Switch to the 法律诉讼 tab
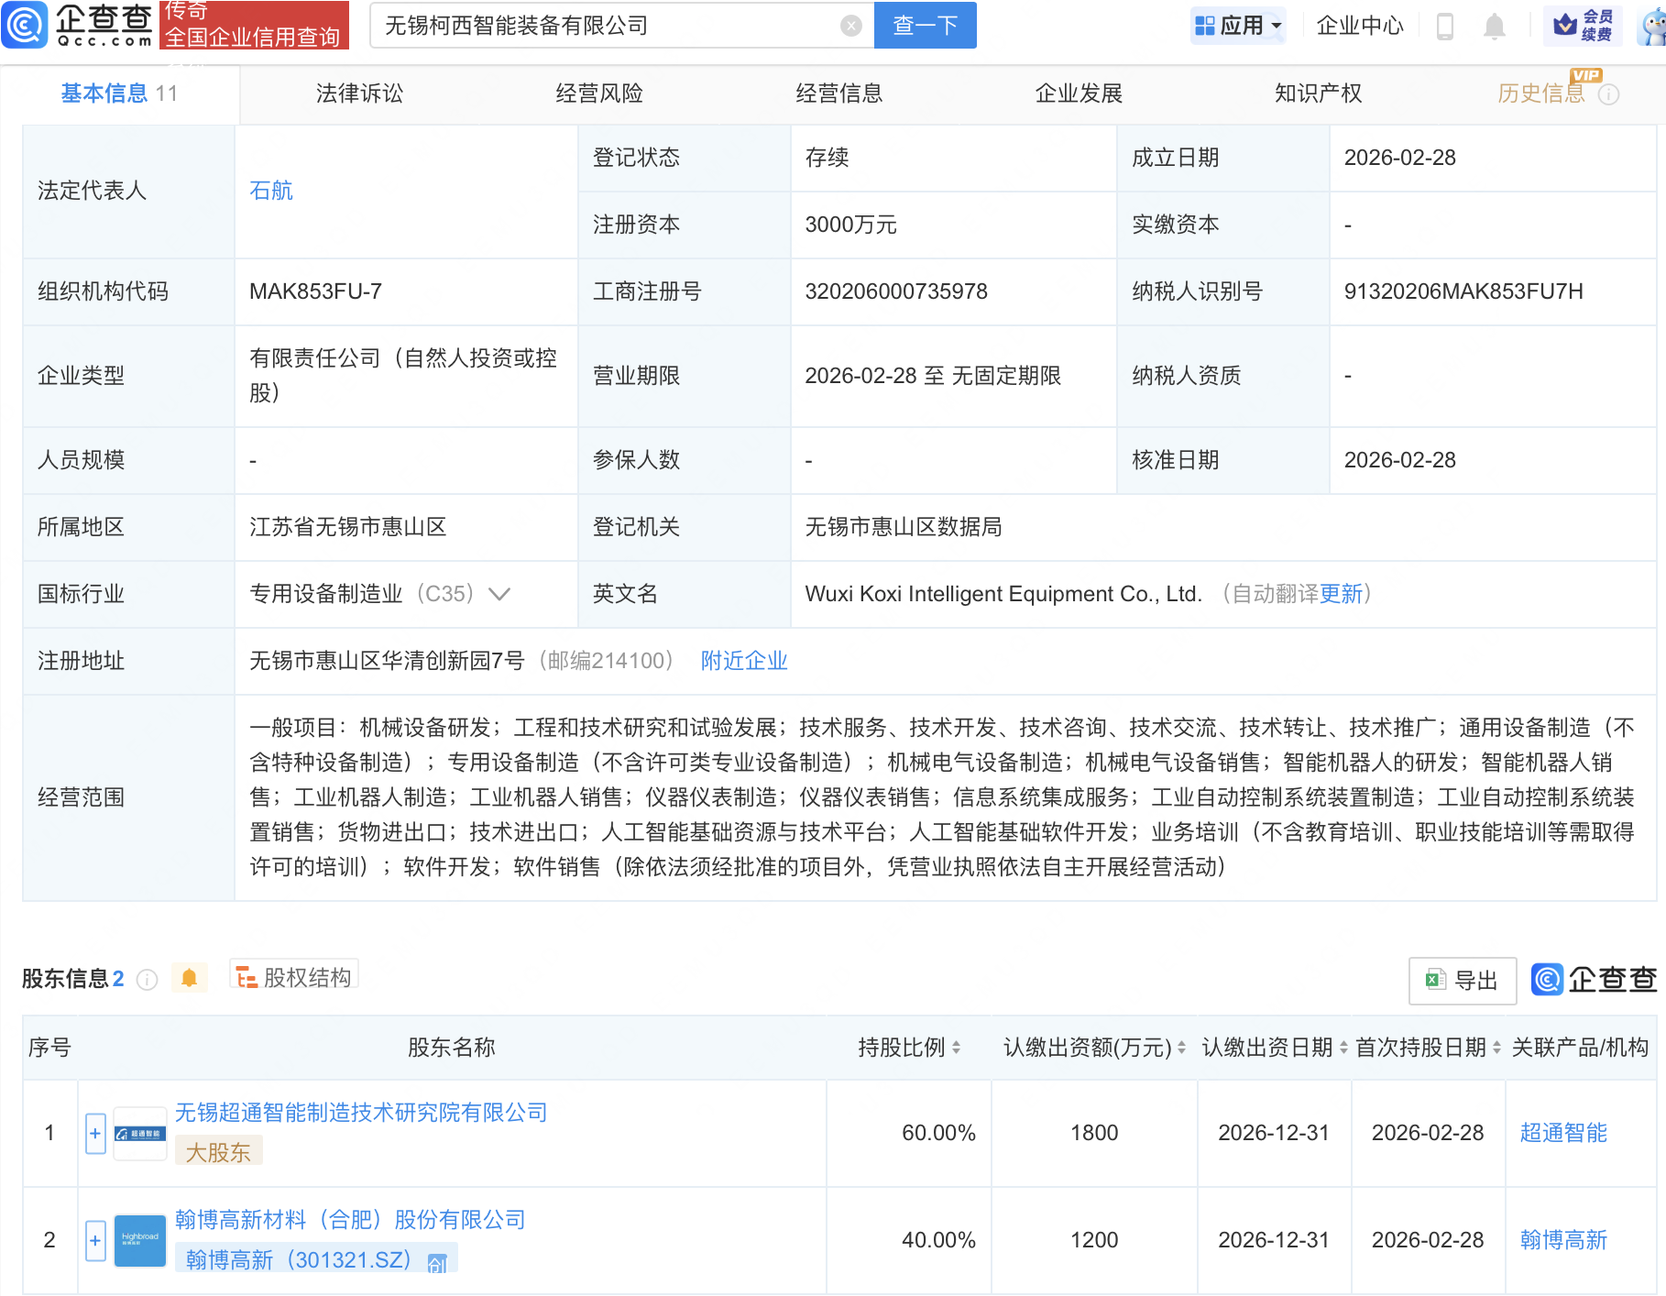The height and width of the screenshot is (1296, 1666). tap(359, 93)
